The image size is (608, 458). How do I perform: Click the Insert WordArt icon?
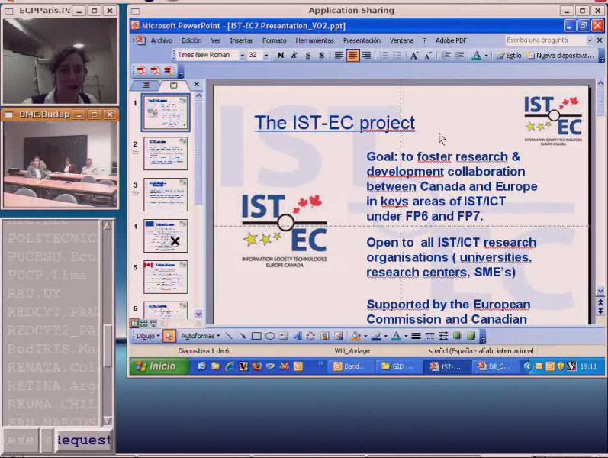coord(298,336)
